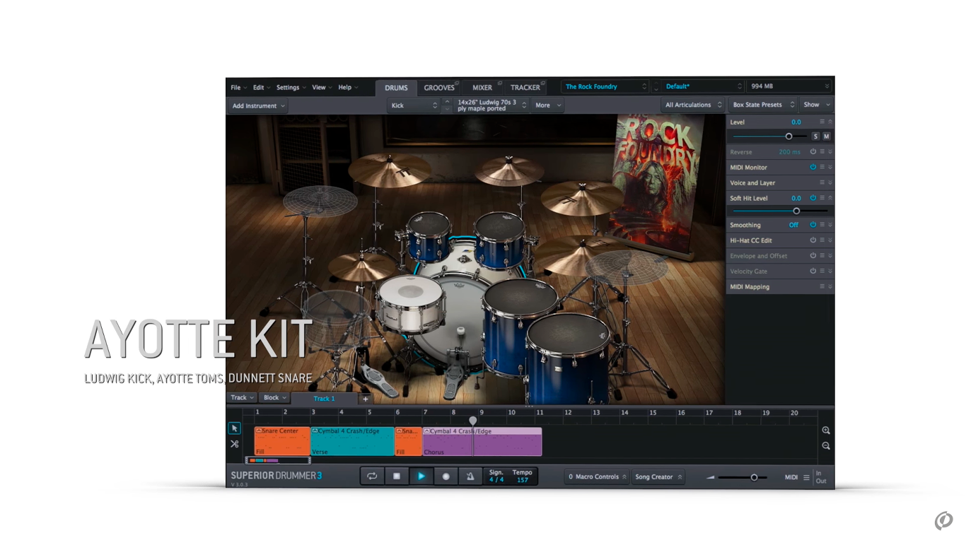Open the Edit menu
The image size is (966, 543).
click(x=262, y=88)
